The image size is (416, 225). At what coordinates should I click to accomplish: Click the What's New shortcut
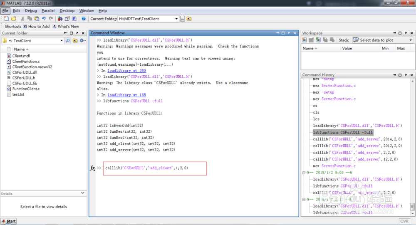pos(66,26)
